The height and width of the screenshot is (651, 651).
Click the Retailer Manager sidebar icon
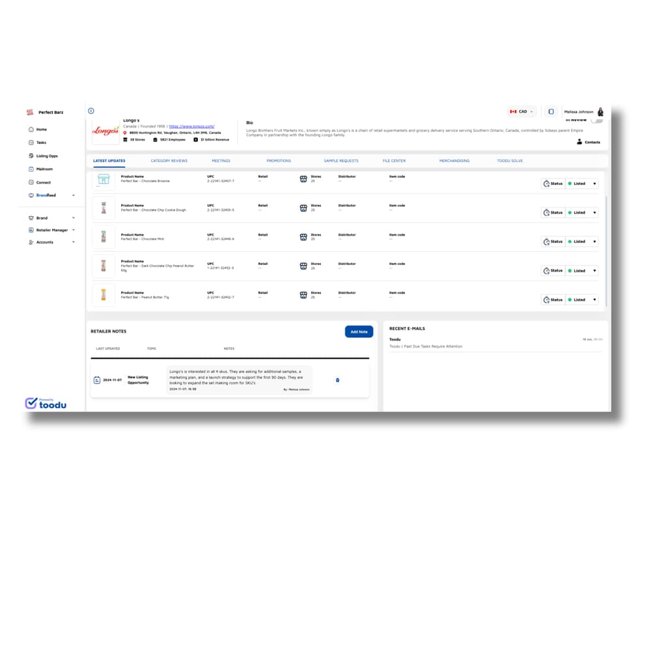[31, 230]
